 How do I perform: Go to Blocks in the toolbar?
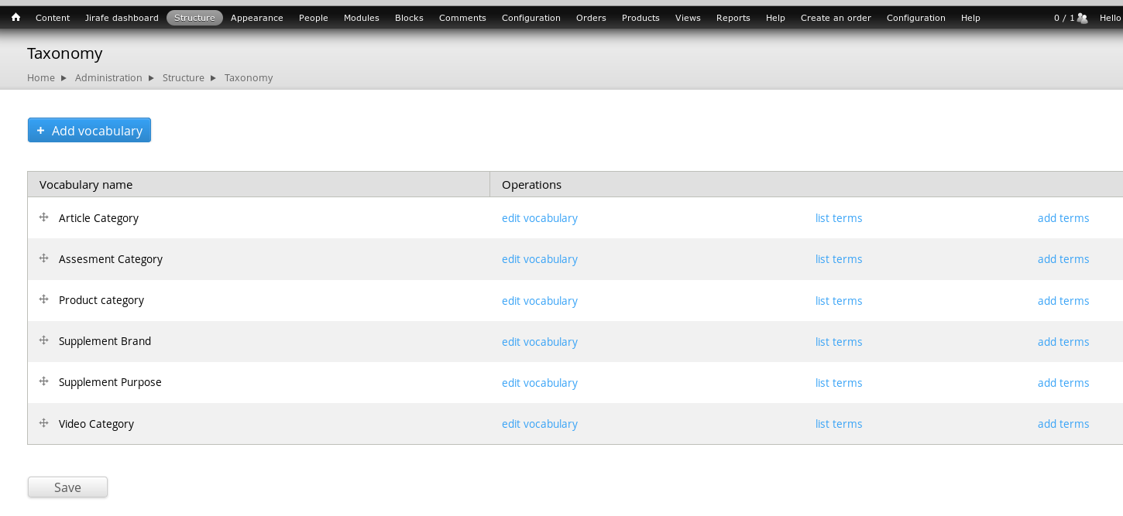(409, 18)
